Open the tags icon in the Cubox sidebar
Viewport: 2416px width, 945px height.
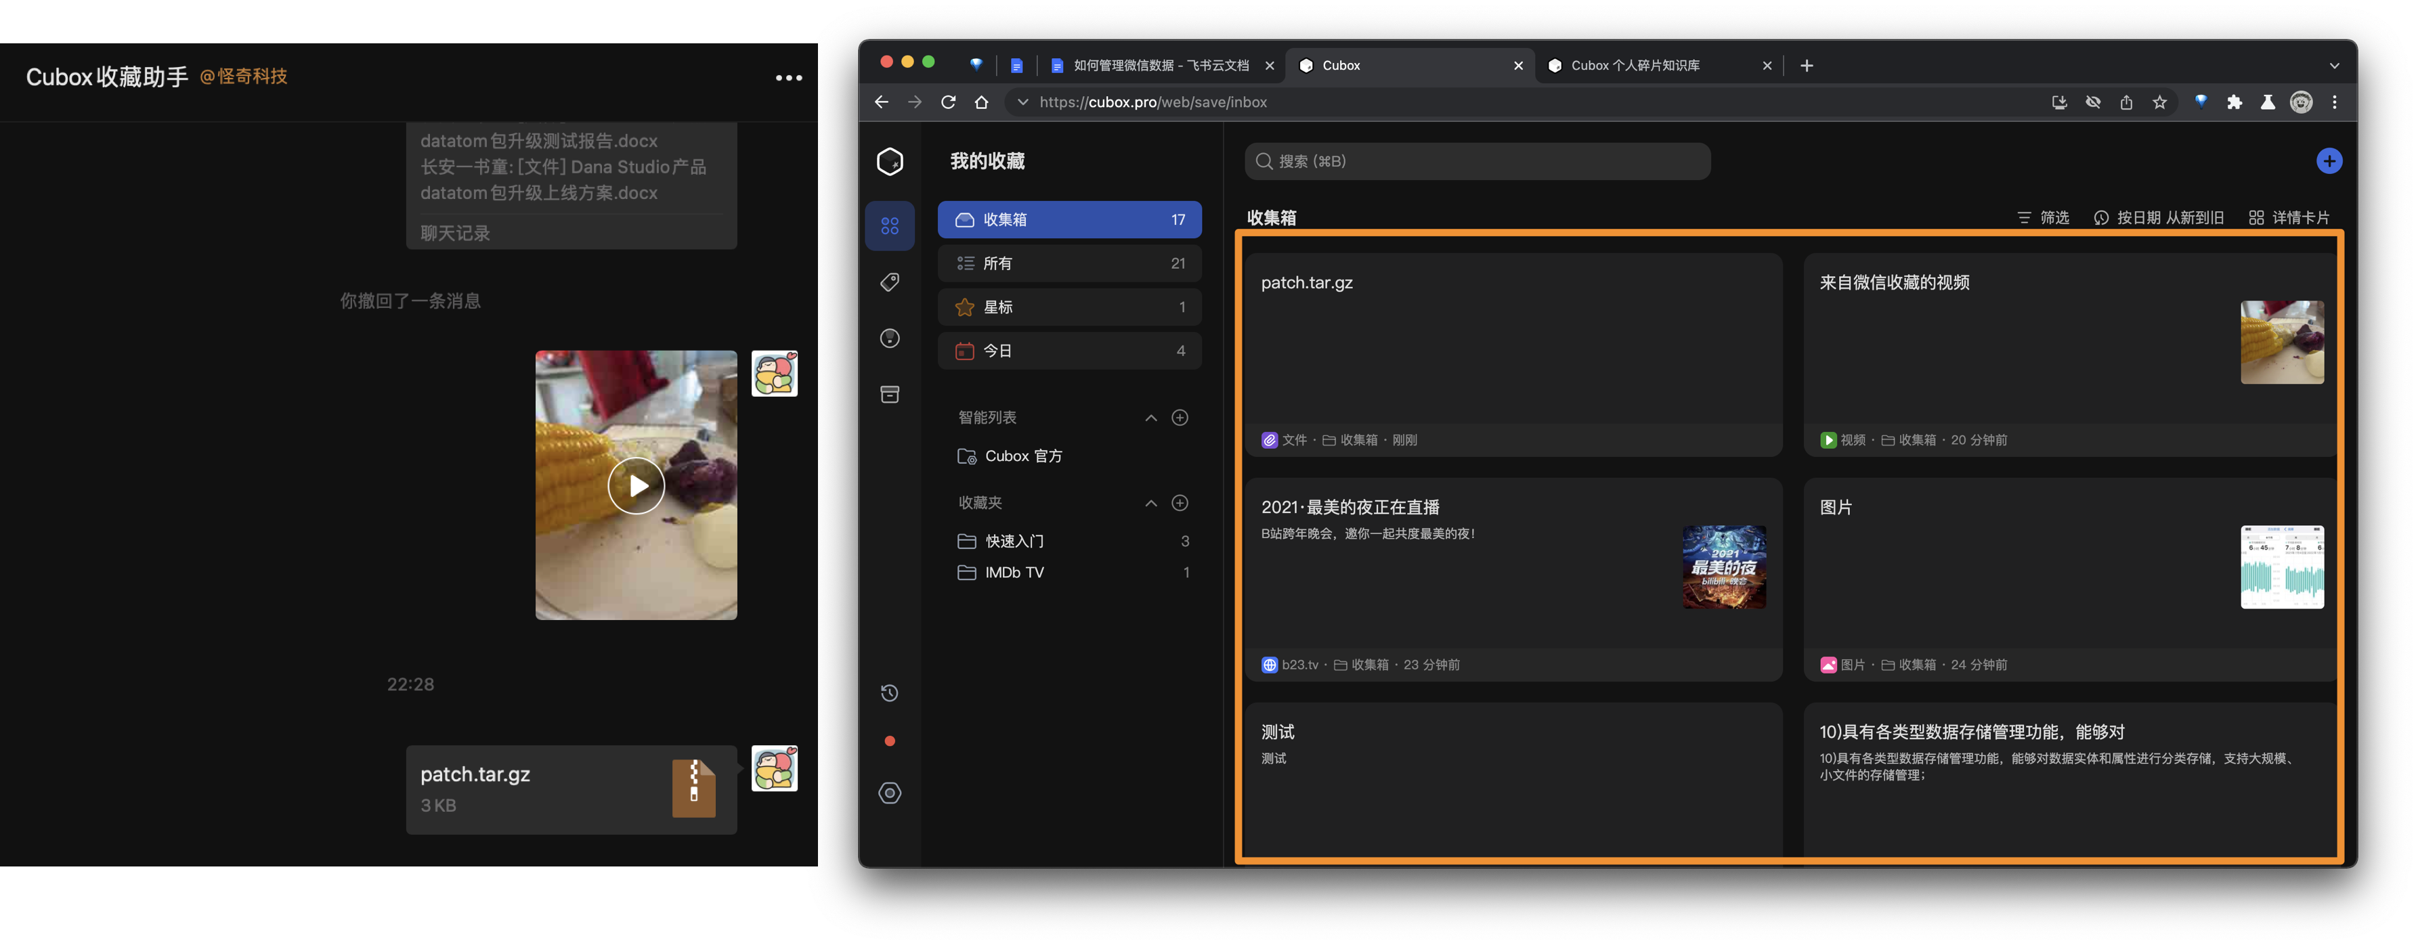tap(889, 282)
